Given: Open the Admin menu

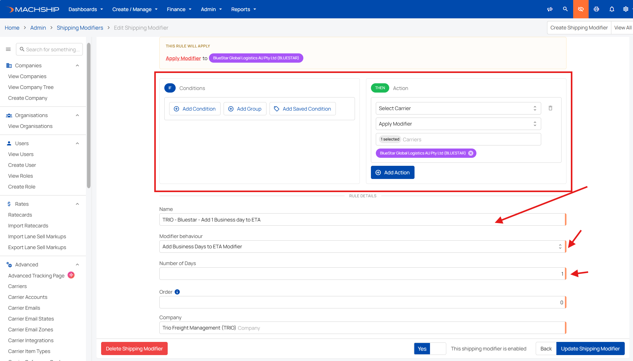Looking at the screenshot, I should [x=212, y=9].
